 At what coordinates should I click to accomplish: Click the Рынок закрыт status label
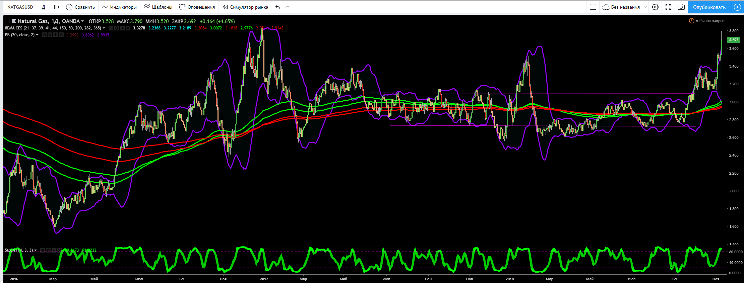712,21
